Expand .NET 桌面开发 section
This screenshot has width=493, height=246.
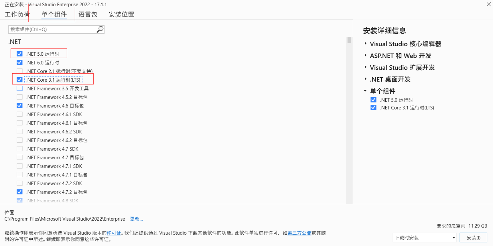coord(366,79)
